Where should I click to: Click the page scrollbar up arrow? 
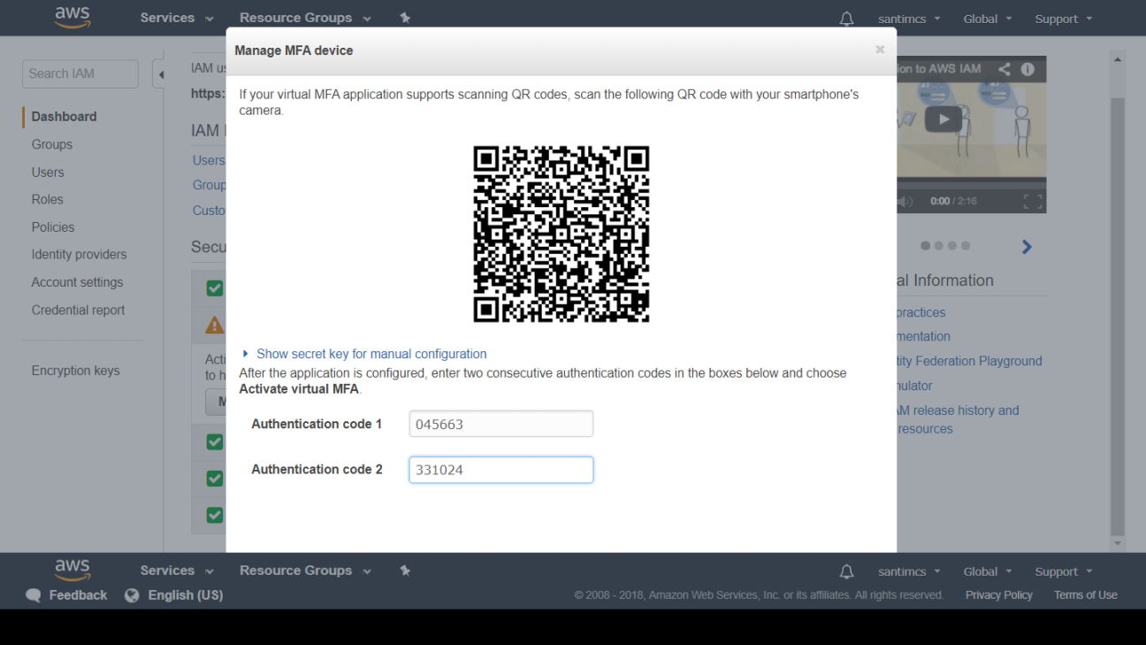(1118, 59)
